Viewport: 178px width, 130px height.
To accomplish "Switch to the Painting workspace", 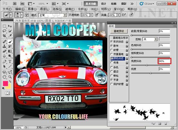I will 114,4.
